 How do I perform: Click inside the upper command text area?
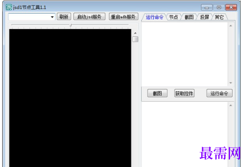tap(185, 54)
